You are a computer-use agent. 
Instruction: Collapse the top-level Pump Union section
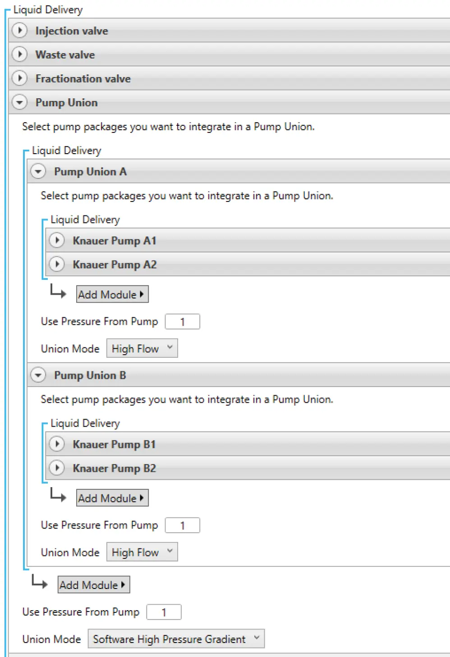[x=19, y=102]
